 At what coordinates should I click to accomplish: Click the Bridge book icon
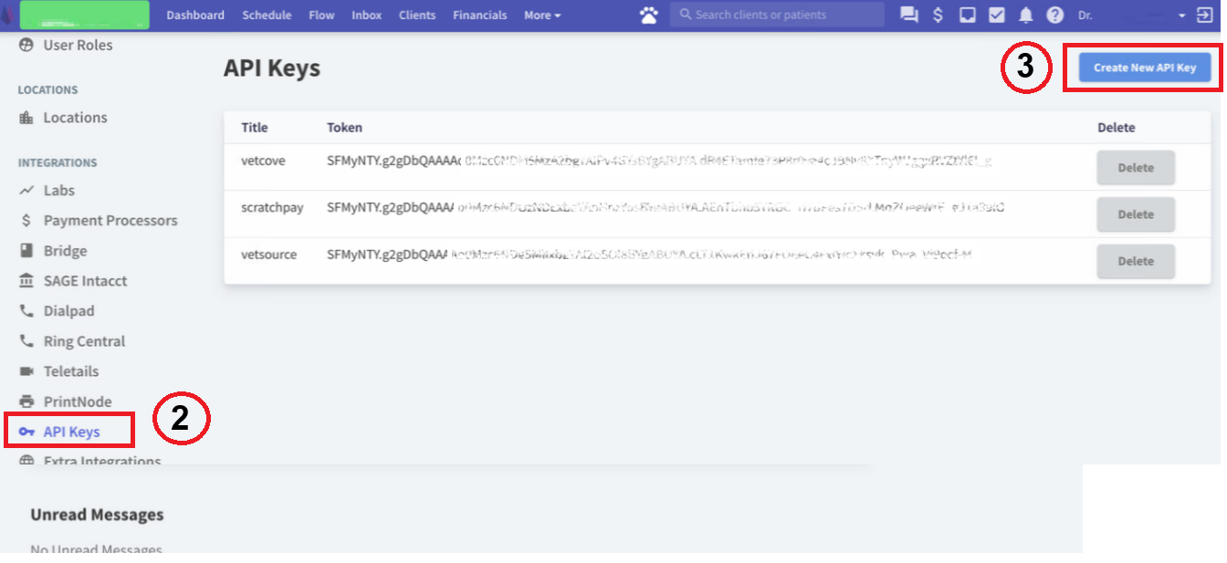(26, 251)
